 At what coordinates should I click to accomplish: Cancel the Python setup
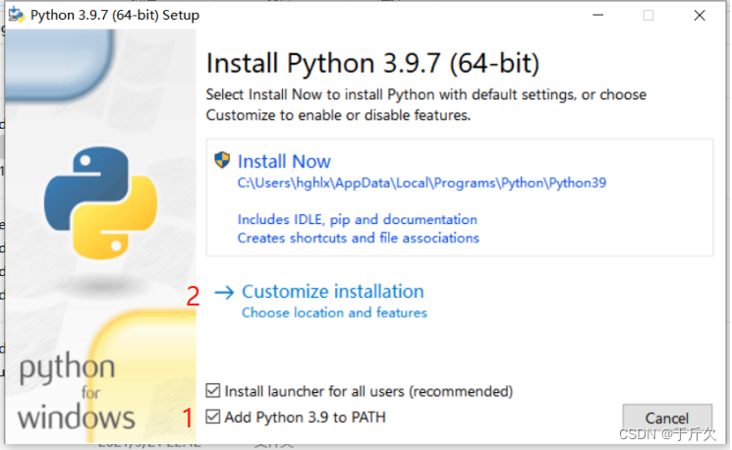point(667,418)
